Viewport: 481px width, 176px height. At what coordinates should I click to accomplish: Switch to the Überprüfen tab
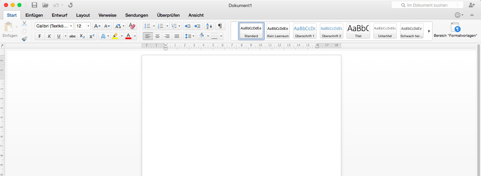point(168,15)
